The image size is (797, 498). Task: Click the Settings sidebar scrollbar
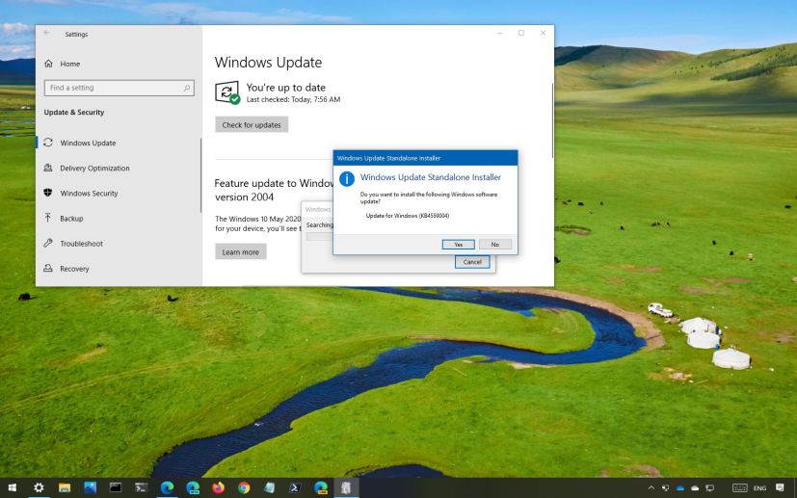tap(201, 175)
